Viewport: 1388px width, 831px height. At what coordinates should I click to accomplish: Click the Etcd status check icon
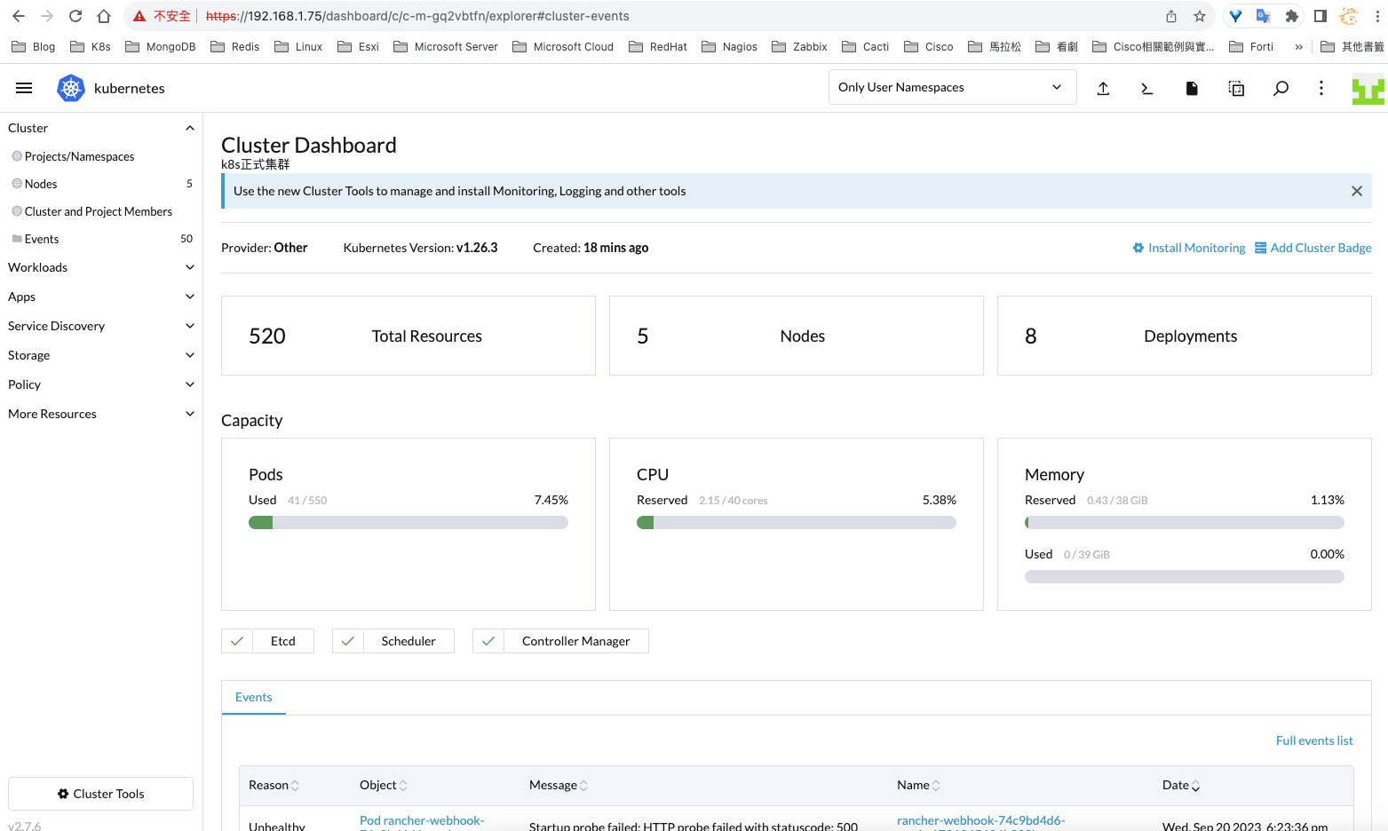click(x=237, y=641)
